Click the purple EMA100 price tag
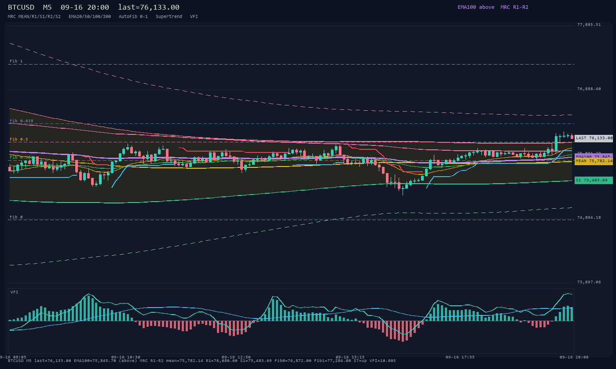Image resolution: width=616 pixels, height=369 pixels. tap(594, 156)
